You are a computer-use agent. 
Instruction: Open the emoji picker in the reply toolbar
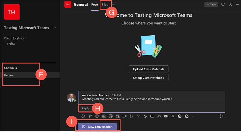(x=97, y=116)
